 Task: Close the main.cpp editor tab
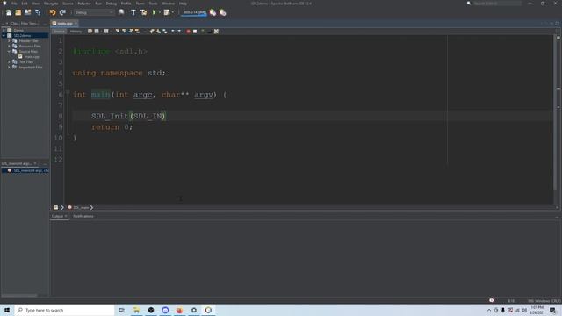76,24
